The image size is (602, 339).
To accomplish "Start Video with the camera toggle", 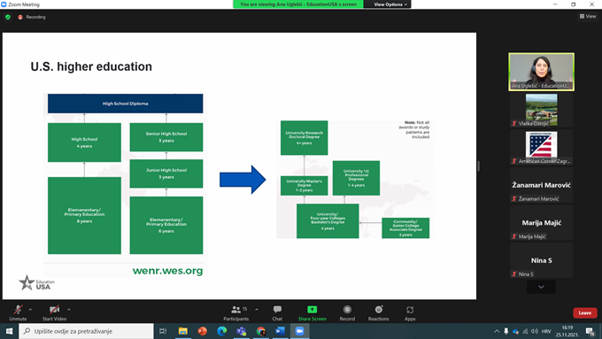I will point(54,313).
